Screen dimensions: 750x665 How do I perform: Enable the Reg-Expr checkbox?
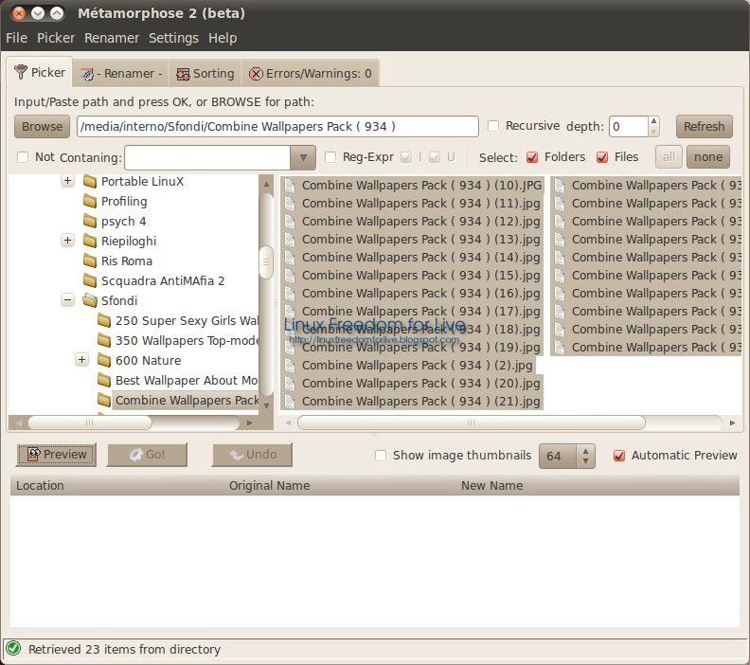330,157
